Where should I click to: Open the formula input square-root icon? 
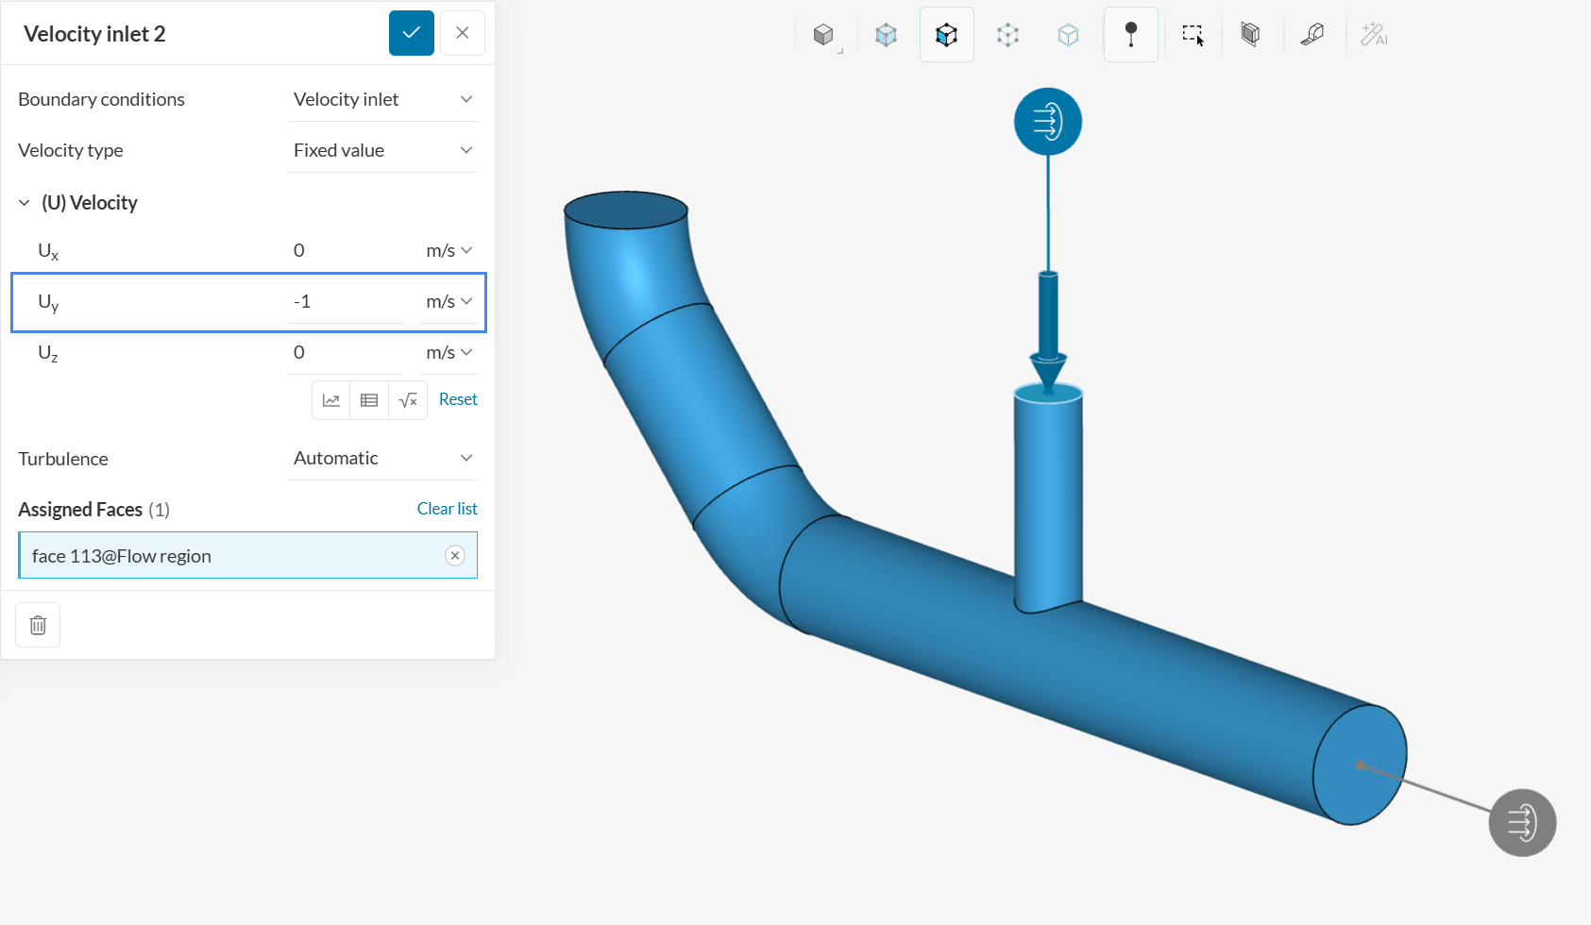(x=408, y=400)
